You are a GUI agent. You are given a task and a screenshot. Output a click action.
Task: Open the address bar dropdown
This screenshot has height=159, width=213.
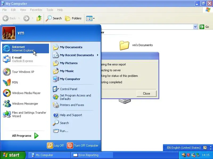[195, 27]
